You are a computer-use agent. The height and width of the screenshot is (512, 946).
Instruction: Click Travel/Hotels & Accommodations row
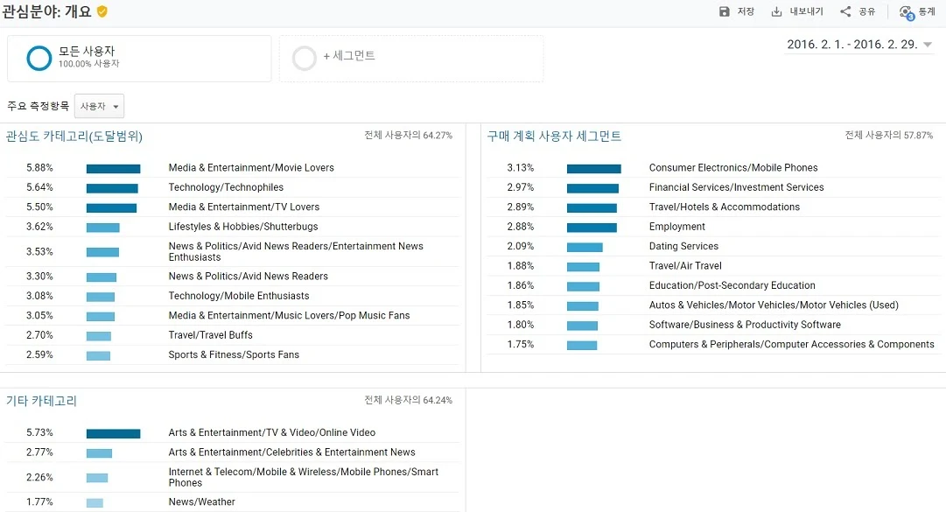714,207
